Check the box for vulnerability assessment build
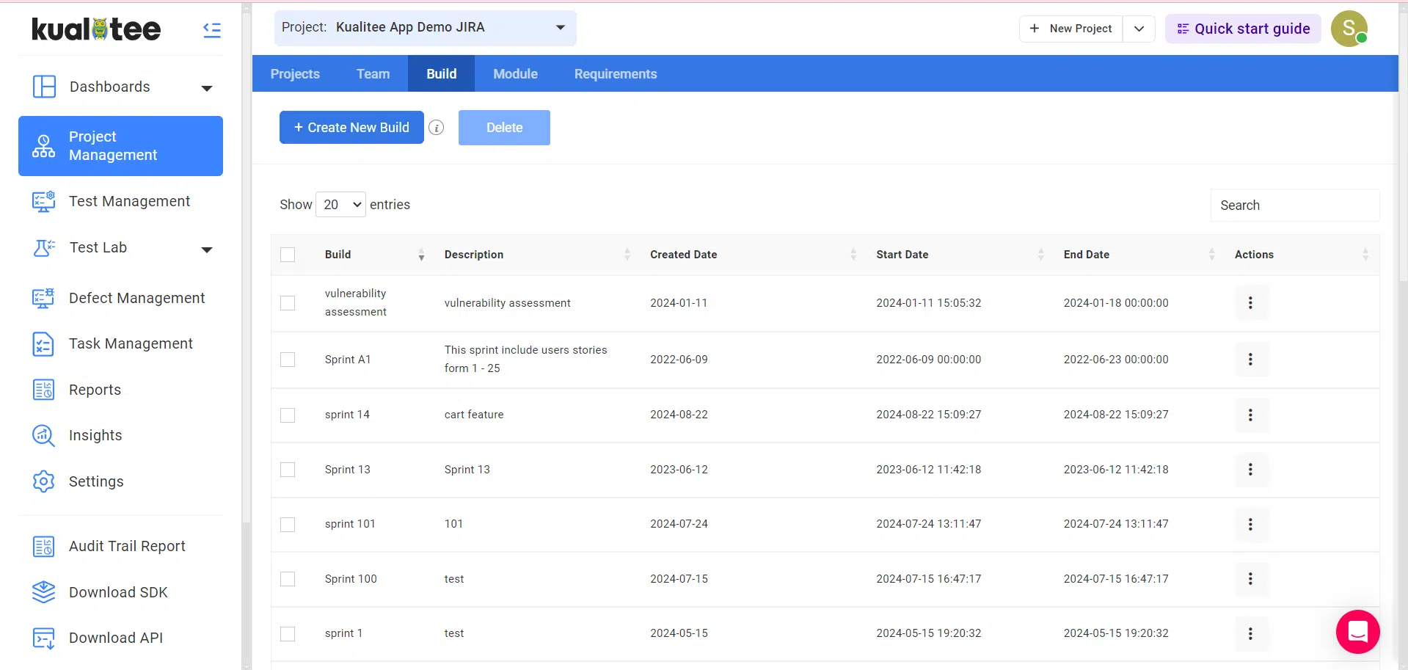 click(288, 303)
